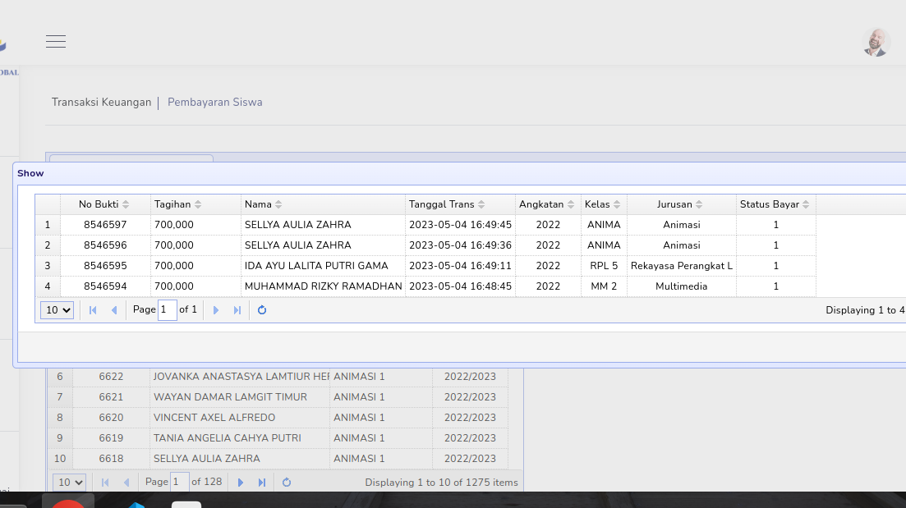Click the Pembayaran Siswa breadcrumb link
The height and width of the screenshot is (508, 906).
[x=215, y=103]
